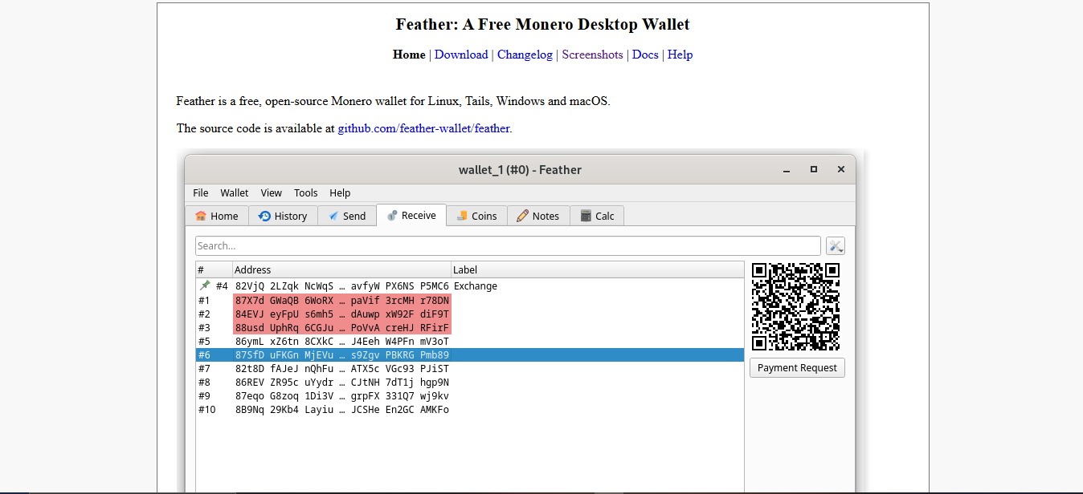The height and width of the screenshot is (494, 1083).
Task: Close the Feather wallet window
Action: (841, 170)
